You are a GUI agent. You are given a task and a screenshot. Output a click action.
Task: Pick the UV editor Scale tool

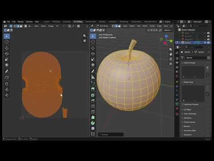7,59
